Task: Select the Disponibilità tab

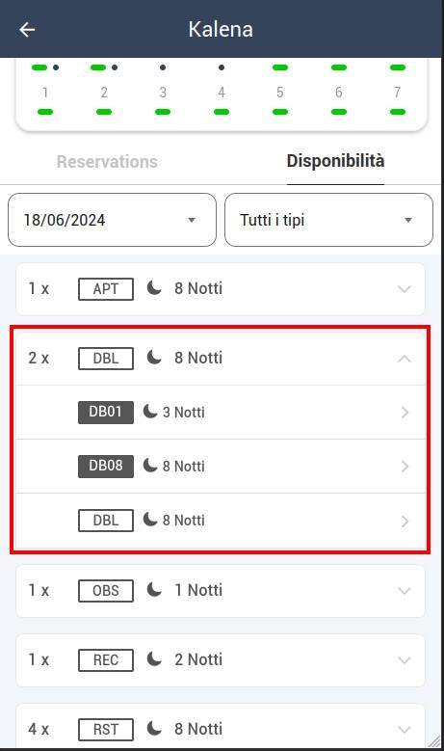Action: (x=335, y=161)
